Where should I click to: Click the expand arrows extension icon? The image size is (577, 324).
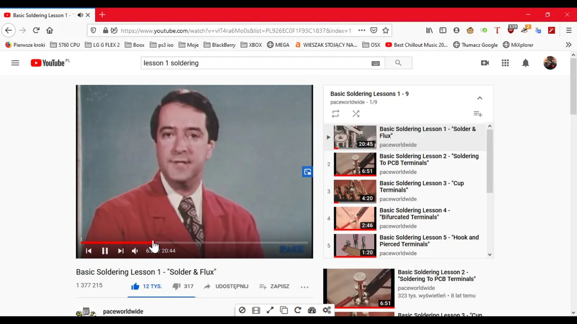coord(270,310)
